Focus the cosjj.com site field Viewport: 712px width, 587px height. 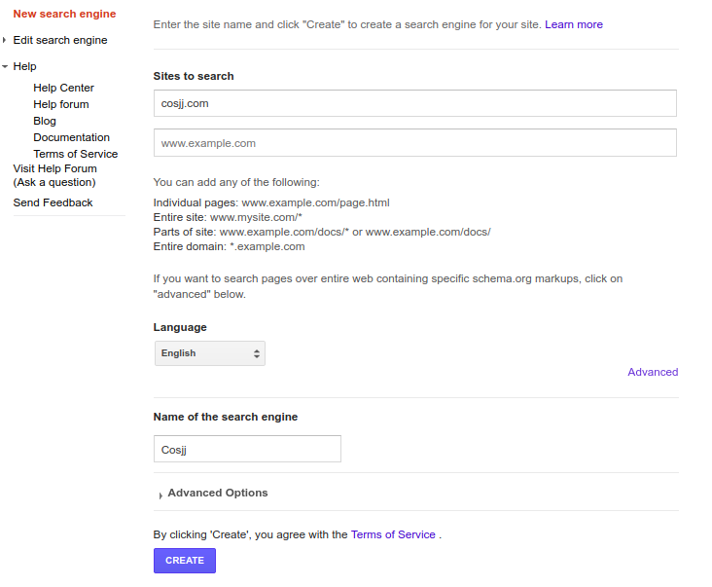point(415,103)
